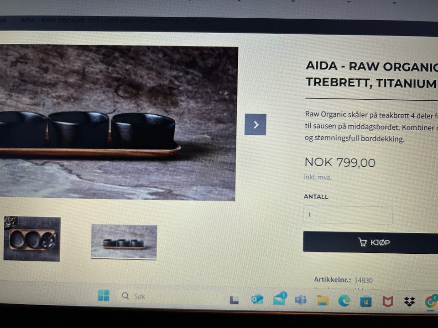The width and height of the screenshot is (438, 328).
Task: Click the KJØP buy button
Action: [x=370, y=242]
